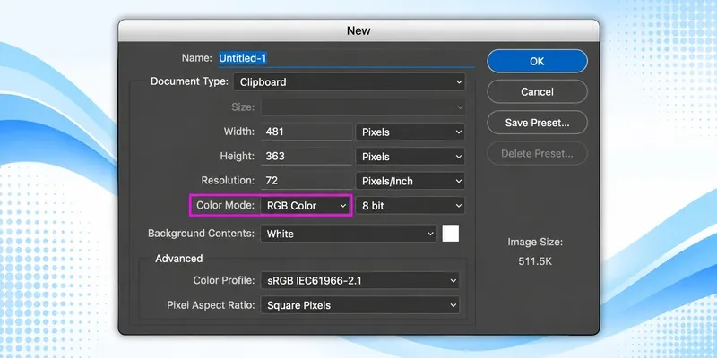
Task: Click the Document Type label
Action: [x=189, y=81]
